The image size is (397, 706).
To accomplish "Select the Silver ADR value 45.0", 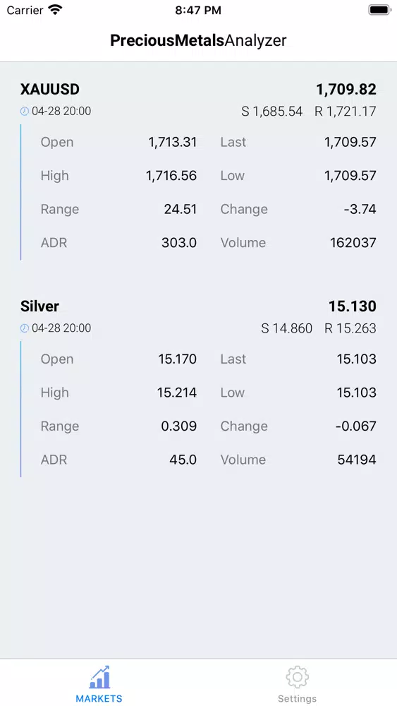I will [x=183, y=460].
